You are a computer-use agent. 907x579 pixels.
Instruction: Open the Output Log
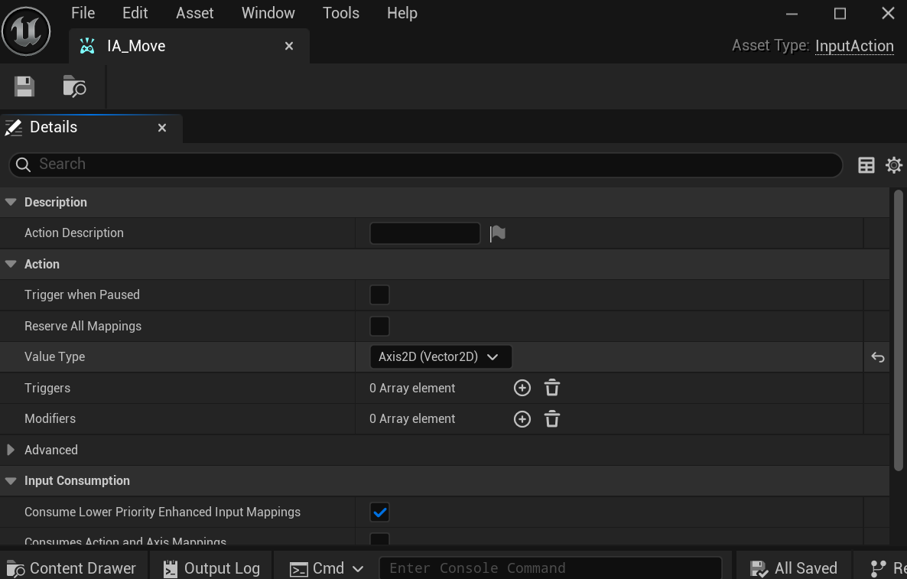(211, 568)
